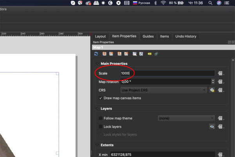Enable Follow map theme checkbox
Image resolution: width=235 pixels, height=157 pixels.
[100, 118]
